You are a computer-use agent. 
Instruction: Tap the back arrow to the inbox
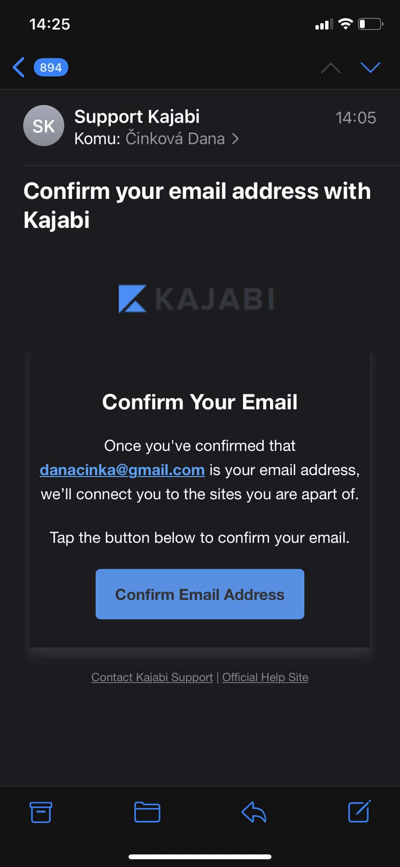(x=19, y=67)
